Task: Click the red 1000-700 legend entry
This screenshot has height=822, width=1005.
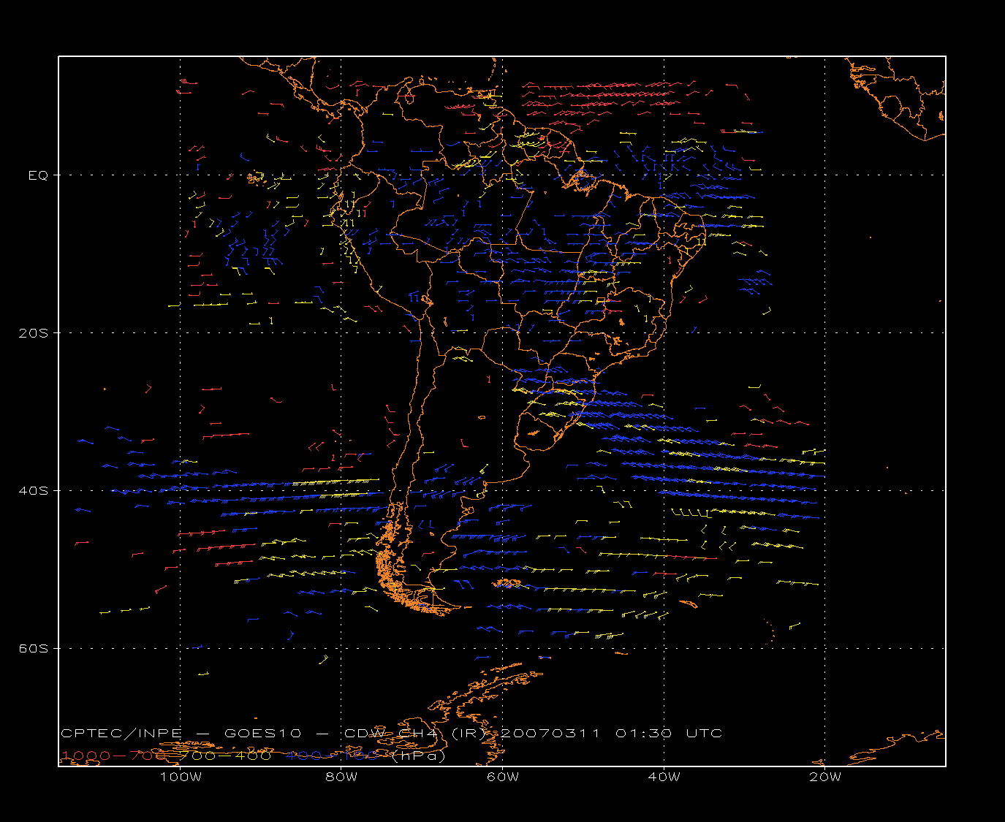Action: pos(115,756)
